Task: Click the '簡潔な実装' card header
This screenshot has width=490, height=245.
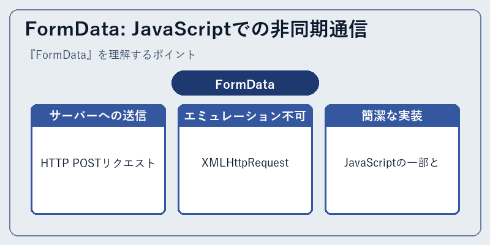Action: point(392,116)
